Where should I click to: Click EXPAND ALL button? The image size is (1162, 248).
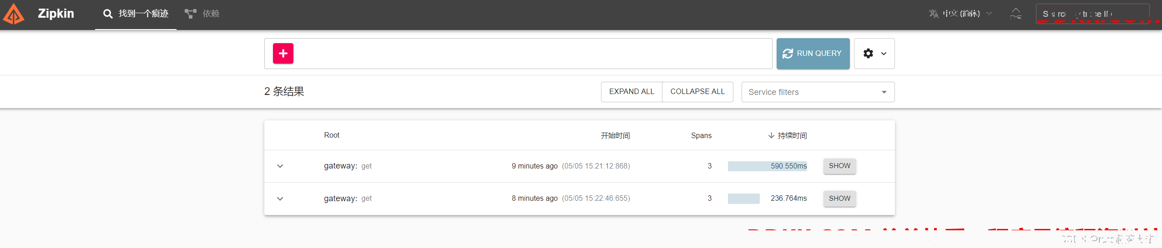(x=632, y=92)
